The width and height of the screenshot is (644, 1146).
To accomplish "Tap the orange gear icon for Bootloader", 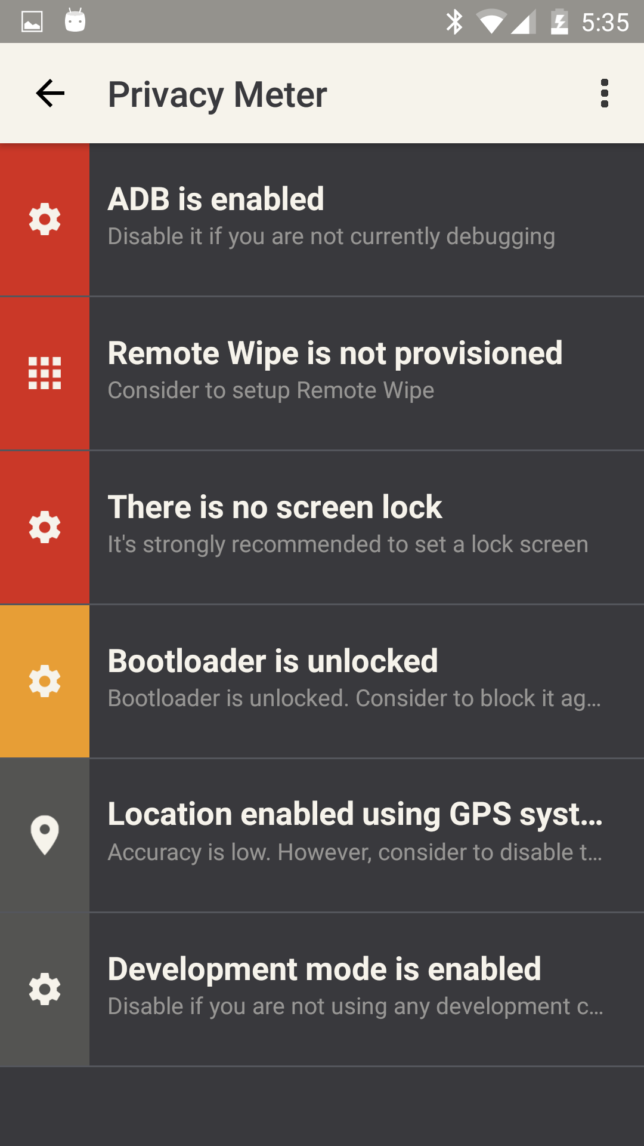I will point(45,681).
